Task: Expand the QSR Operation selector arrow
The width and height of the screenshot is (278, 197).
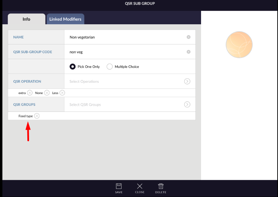Action: point(187,81)
